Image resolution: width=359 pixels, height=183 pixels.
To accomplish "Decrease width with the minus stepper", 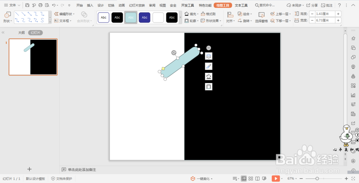I will [312, 20].
